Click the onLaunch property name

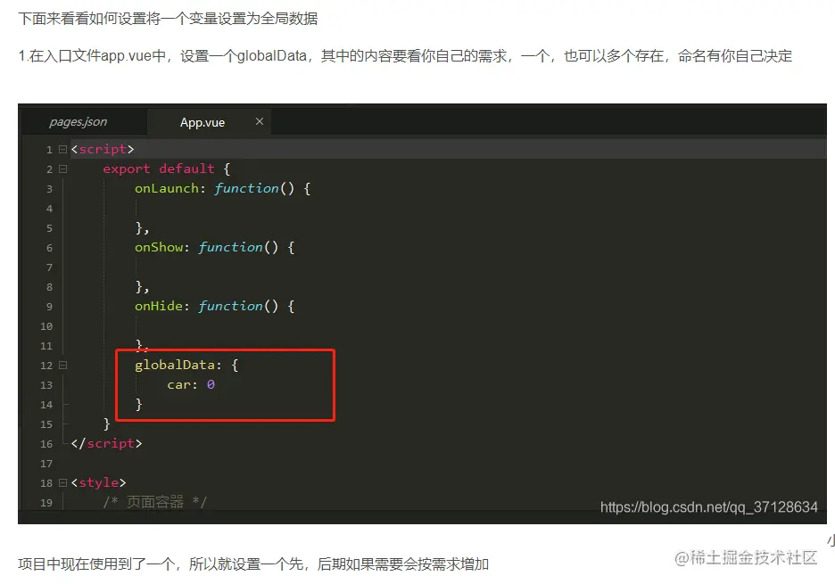coord(166,188)
